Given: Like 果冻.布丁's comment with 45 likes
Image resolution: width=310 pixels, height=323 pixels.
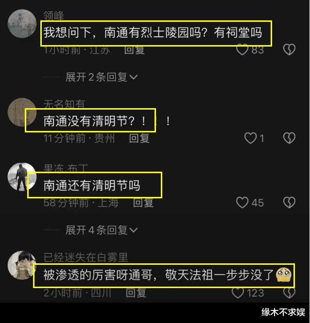Looking at the screenshot, I should coord(242,203).
